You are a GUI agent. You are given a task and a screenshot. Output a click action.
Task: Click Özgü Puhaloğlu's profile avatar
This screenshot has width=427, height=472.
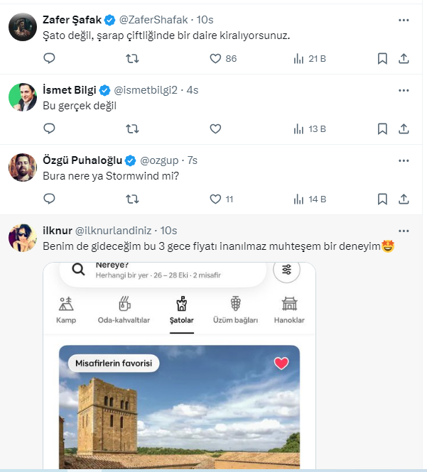pos(23,168)
